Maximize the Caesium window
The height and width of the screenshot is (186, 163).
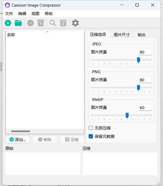[x=137, y=5]
